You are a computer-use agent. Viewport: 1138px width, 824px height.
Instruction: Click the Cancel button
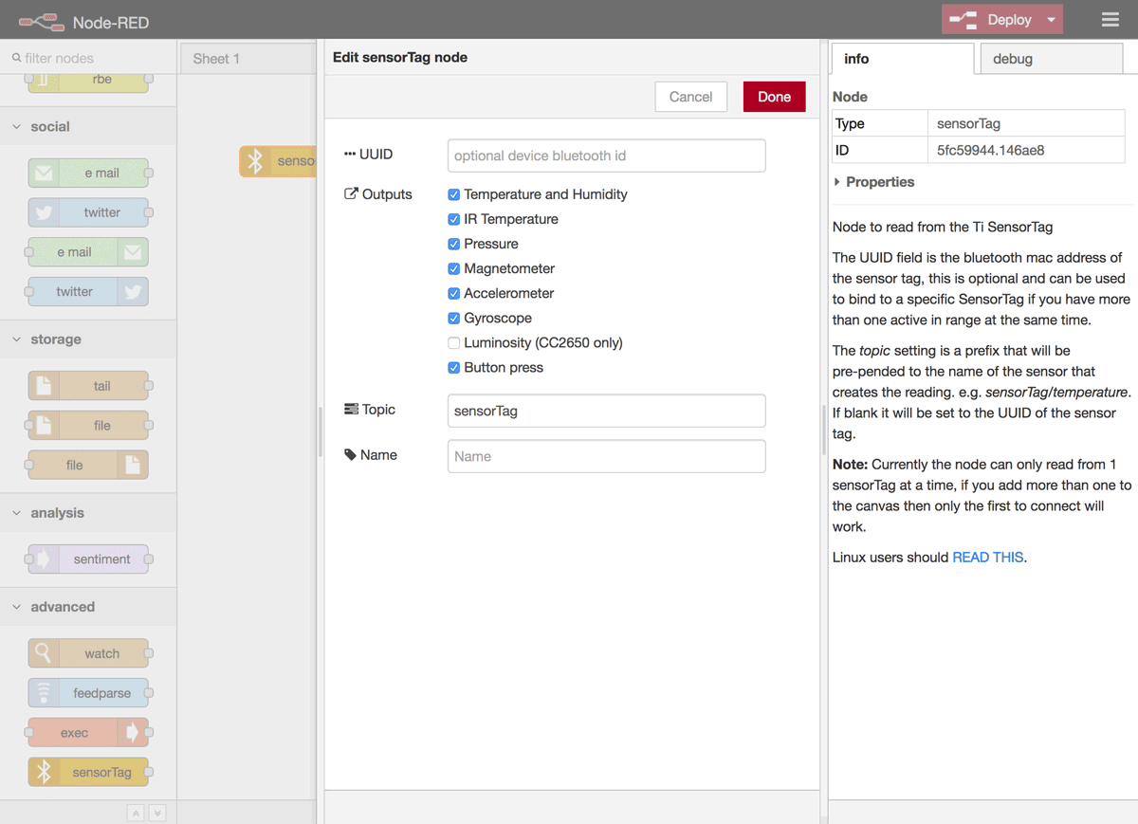690,97
